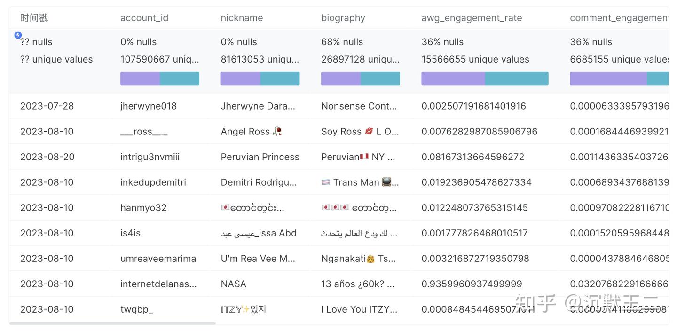Select the account_id column header
This screenshot has height=331, width=677.
(x=144, y=18)
